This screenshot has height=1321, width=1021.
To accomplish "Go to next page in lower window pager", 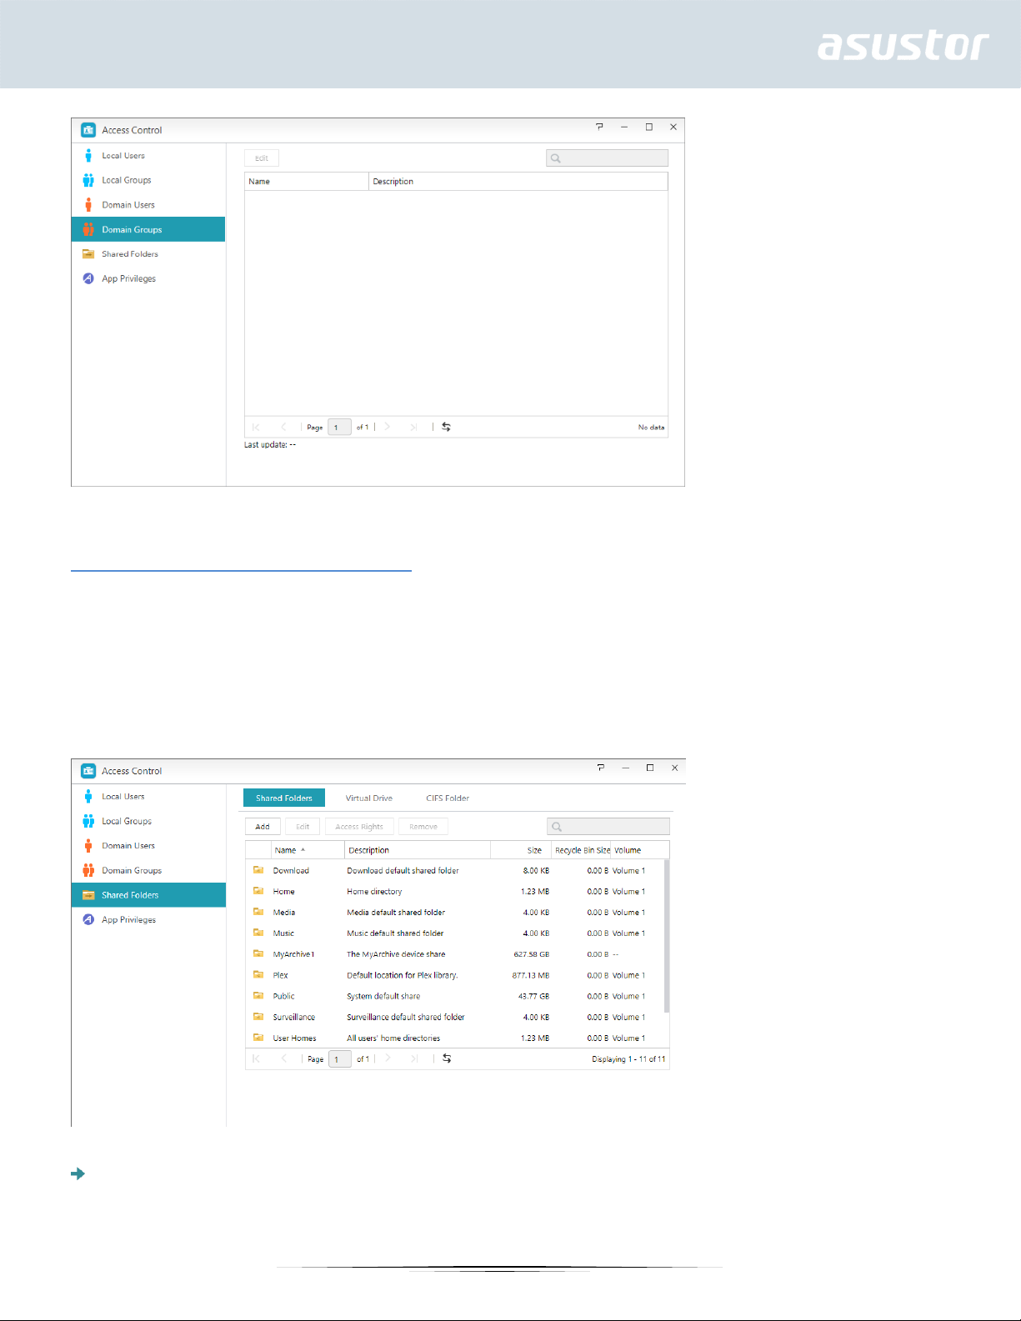I will click(x=388, y=1058).
